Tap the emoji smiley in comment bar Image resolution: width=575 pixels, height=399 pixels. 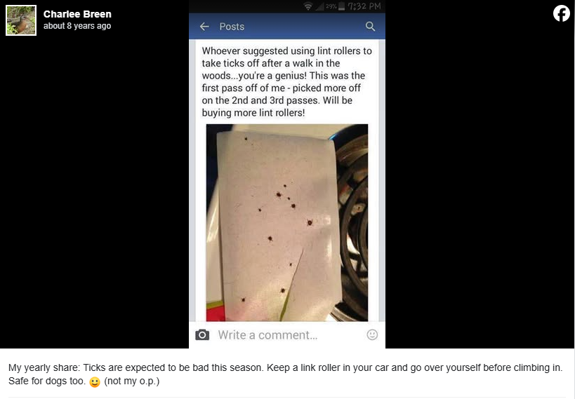click(x=372, y=334)
